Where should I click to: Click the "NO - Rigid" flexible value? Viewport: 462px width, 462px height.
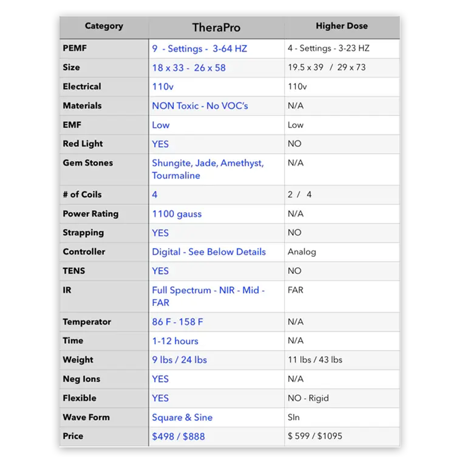pos(308,398)
